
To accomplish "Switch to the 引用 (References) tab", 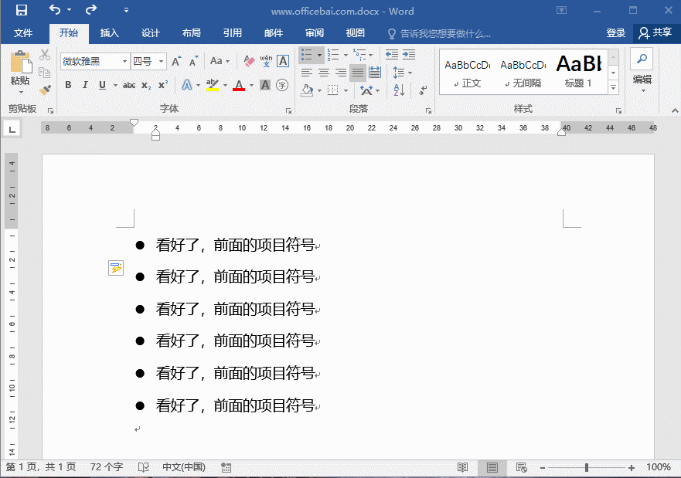I will pyautogui.click(x=233, y=33).
